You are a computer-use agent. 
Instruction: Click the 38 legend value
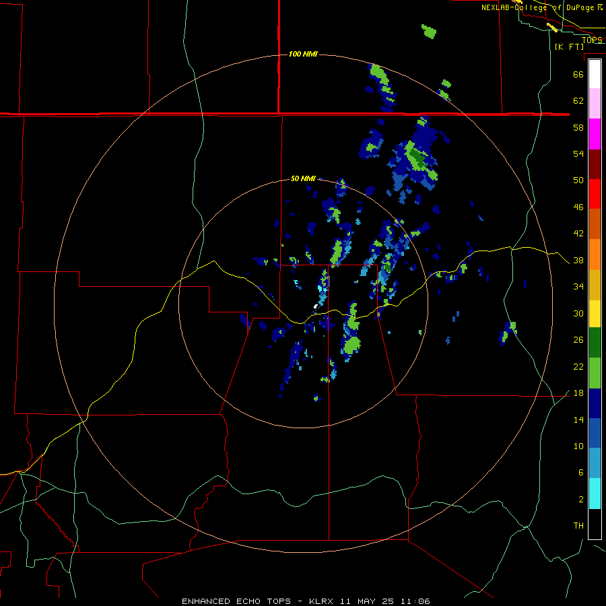[578, 260]
